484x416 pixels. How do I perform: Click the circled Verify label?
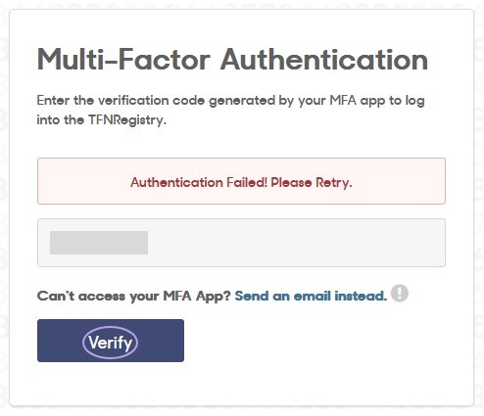(111, 343)
